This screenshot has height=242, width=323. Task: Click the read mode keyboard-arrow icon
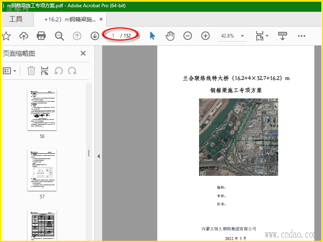pyautogui.click(x=282, y=36)
